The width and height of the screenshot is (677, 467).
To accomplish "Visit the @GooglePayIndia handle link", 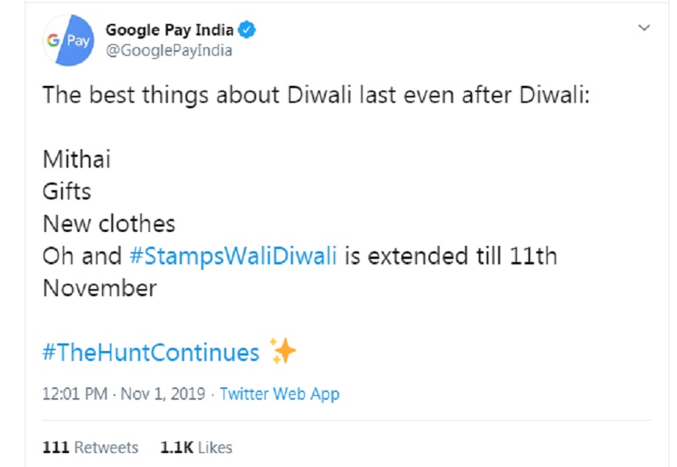I will [x=169, y=50].
